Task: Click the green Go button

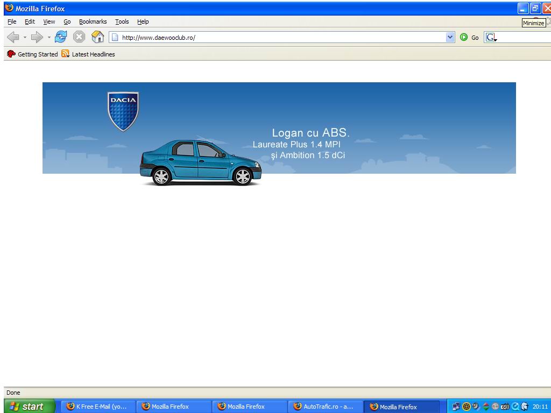Action: (469, 37)
